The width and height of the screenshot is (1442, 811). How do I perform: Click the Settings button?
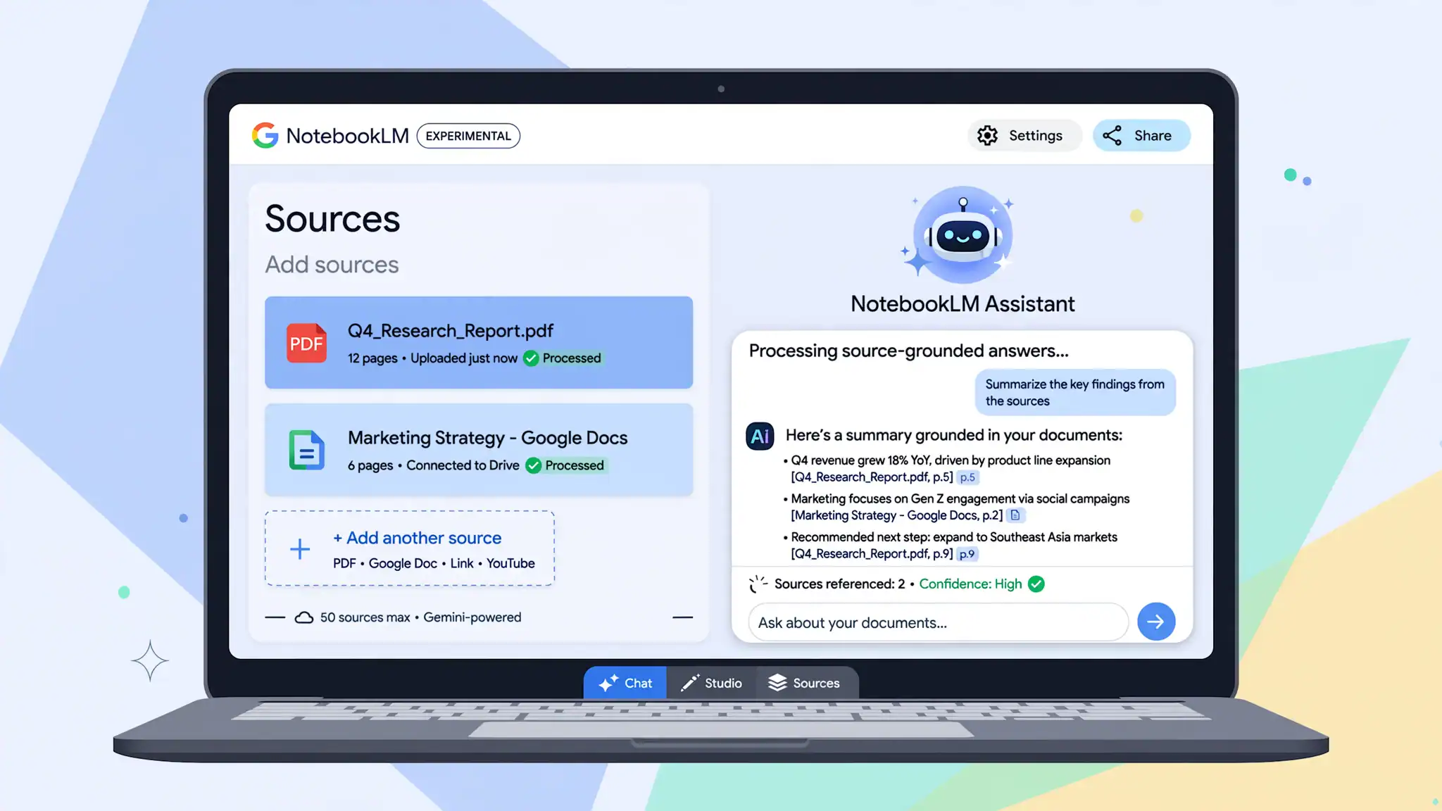point(1024,135)
